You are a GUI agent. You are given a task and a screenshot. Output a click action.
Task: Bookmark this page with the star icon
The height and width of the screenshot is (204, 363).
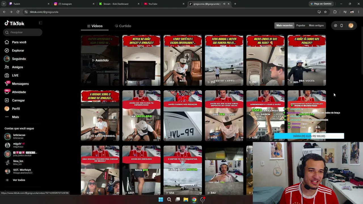(325, 12)
